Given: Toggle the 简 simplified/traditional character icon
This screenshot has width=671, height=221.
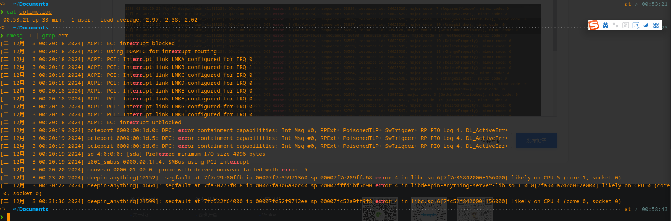Looking at the screenshot, I should click(626, 25).
